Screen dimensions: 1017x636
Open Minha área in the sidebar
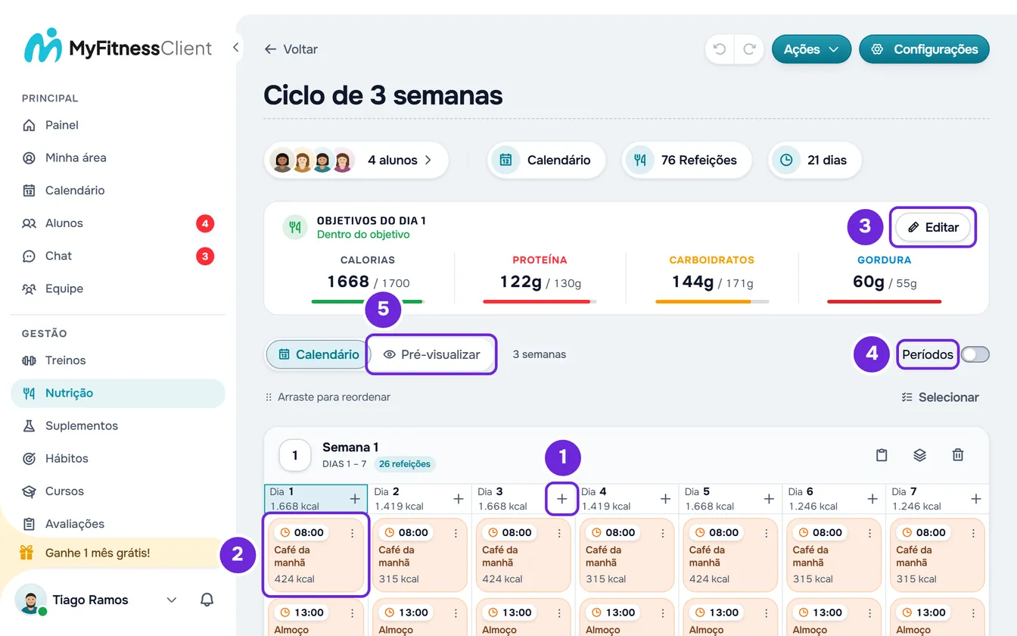point(118,157)
